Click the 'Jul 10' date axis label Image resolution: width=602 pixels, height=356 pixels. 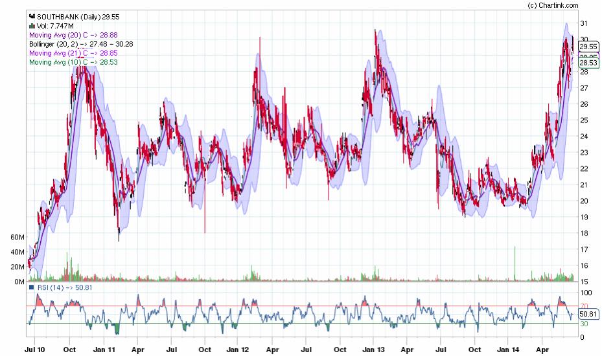(34, 350)
